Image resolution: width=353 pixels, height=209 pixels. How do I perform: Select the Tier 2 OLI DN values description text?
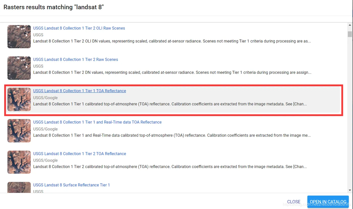pyautogui.click(x=172, y=41)
